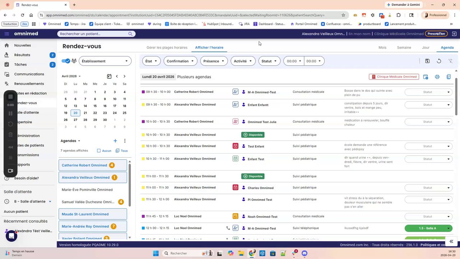Viewport: 460px width, 259px height.
Task: Click the add appointment calendar-plus icon
Action: [x=425, y=77]
